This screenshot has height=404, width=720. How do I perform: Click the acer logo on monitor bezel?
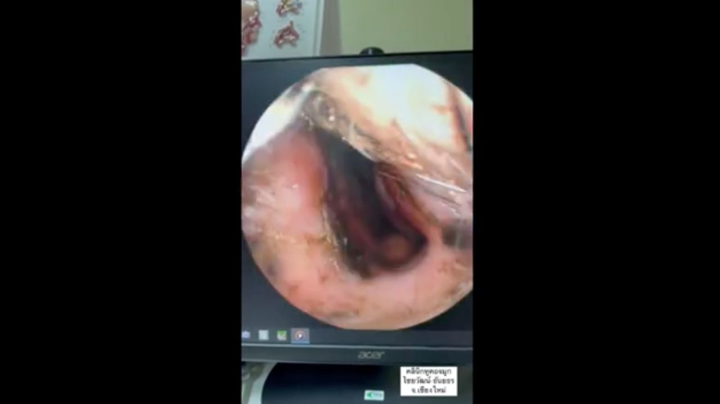(x=371, y=355)
